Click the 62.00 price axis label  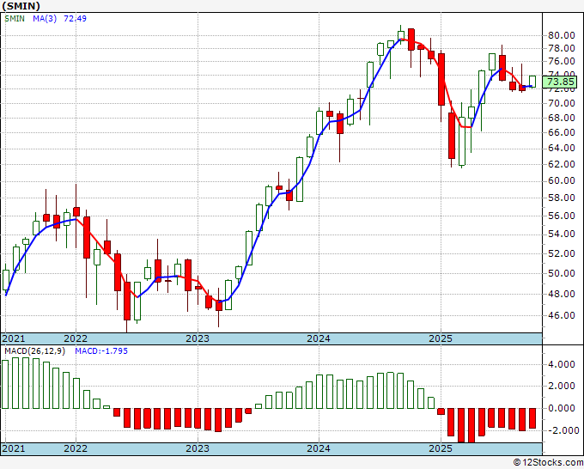click(562, 164)
